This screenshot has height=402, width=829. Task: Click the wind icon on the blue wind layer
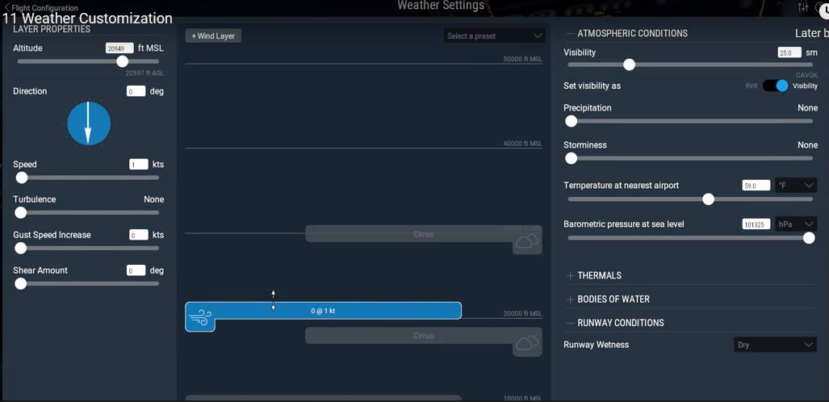pyautogui.click(x=200, y=317)
